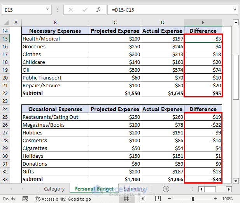
Task: Expand the formula bar
Action: pos(234,10)
